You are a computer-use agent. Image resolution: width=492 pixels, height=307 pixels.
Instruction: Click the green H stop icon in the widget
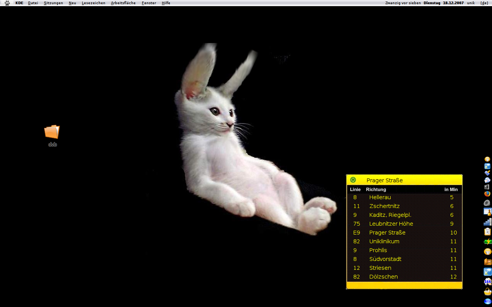(353, 180)
